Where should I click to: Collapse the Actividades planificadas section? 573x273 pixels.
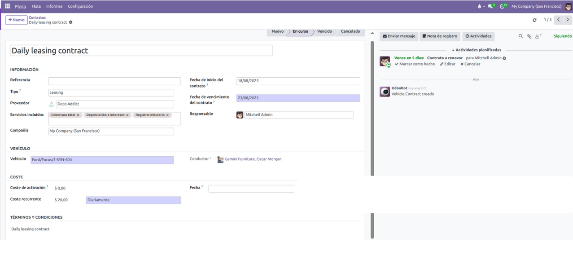[476, 50]
